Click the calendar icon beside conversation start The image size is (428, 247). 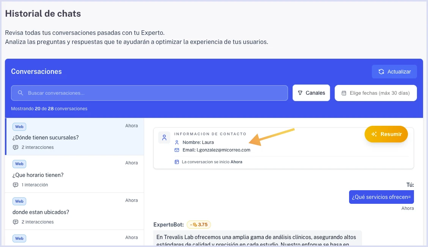point(176,162)
